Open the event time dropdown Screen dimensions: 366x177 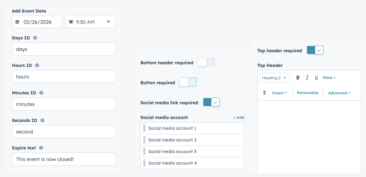(x=91, y=22)
